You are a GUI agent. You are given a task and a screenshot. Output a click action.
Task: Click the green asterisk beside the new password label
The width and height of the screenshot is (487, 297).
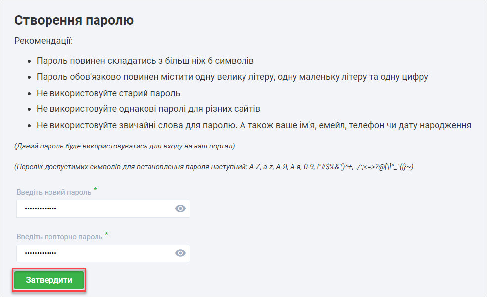95,190
